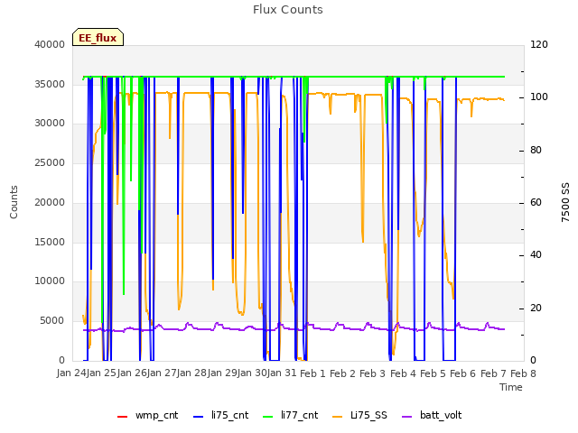Click the 100 tick label on right axis
Viewport: 578px width, 433px height.
tap(539, 97)
